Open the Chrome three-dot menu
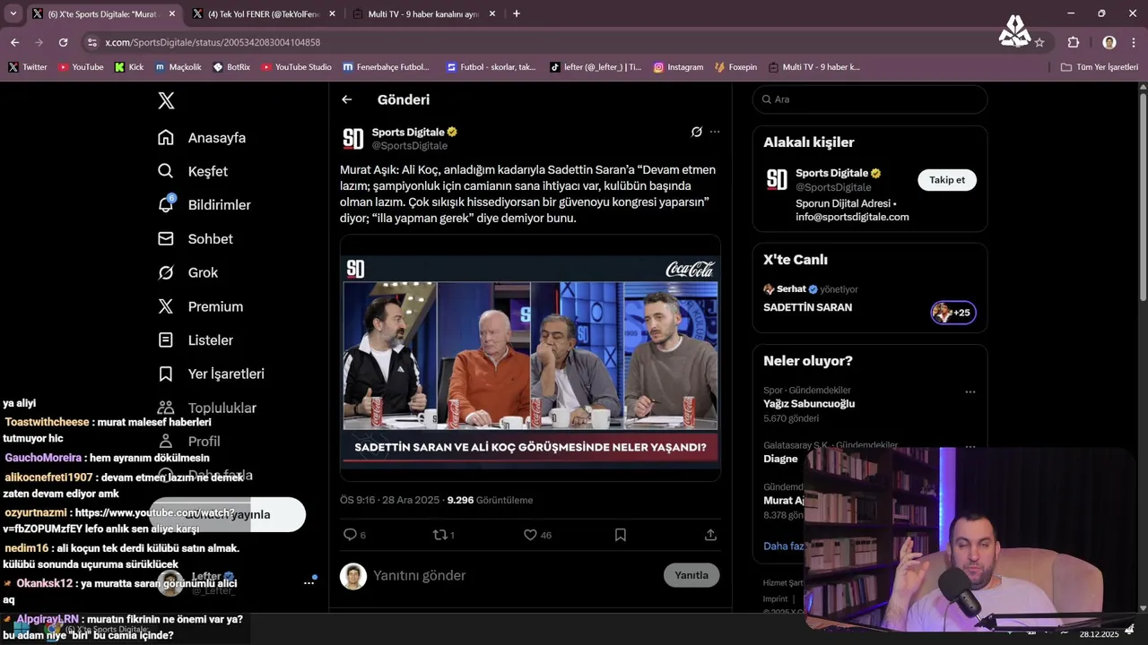1148x645 pixels. pos(1134,42)
